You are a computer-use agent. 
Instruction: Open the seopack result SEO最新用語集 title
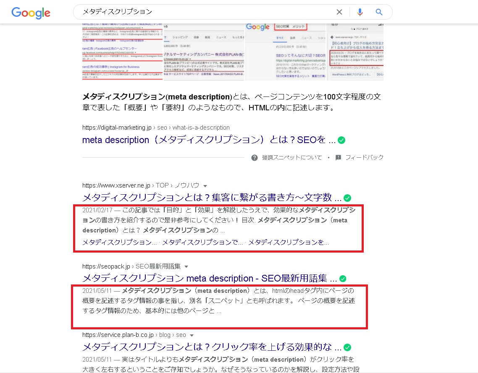210,278
